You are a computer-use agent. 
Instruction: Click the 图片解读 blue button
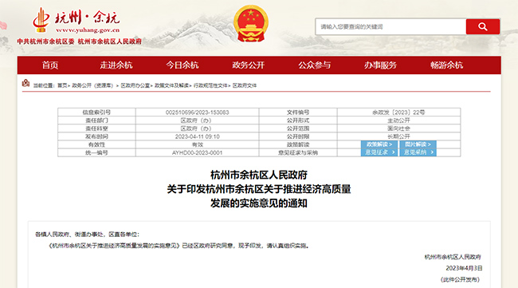pos(418,144)
